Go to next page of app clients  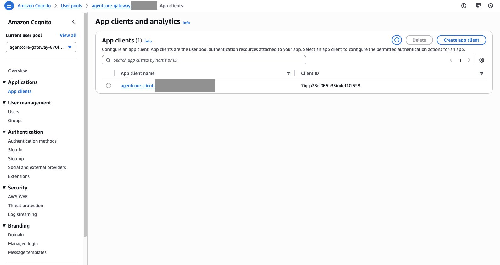469,60
